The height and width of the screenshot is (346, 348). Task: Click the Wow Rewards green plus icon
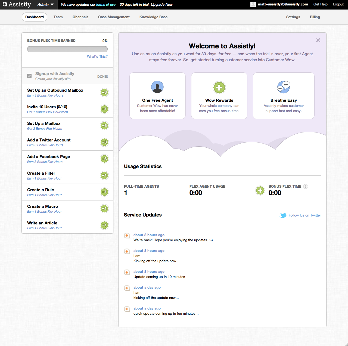(219, 88)
